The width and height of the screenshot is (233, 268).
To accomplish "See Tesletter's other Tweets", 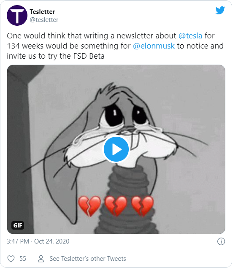I will [88, 259].
